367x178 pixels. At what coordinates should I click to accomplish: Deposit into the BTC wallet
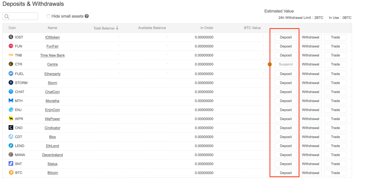[286, 173]
